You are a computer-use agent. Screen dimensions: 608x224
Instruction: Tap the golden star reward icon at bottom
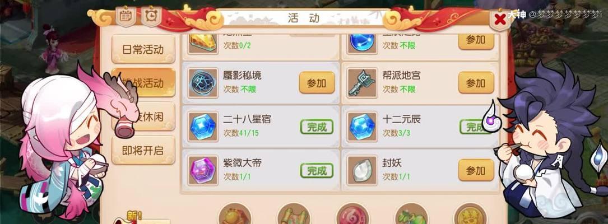click(x=470, y=214)
